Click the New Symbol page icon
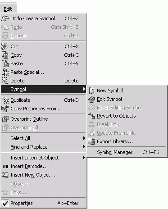Image resolution: width=168 pixels, height=209 pixels. (x=91, y=91)
